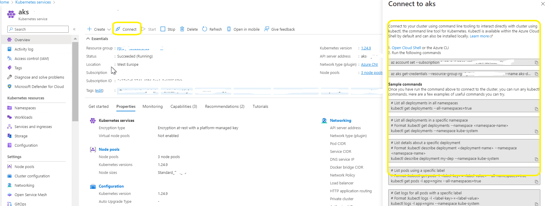Collapse the left navigation menu
Image resolution: width=545 pixels, height=206 pixels.
pos(74,29)
